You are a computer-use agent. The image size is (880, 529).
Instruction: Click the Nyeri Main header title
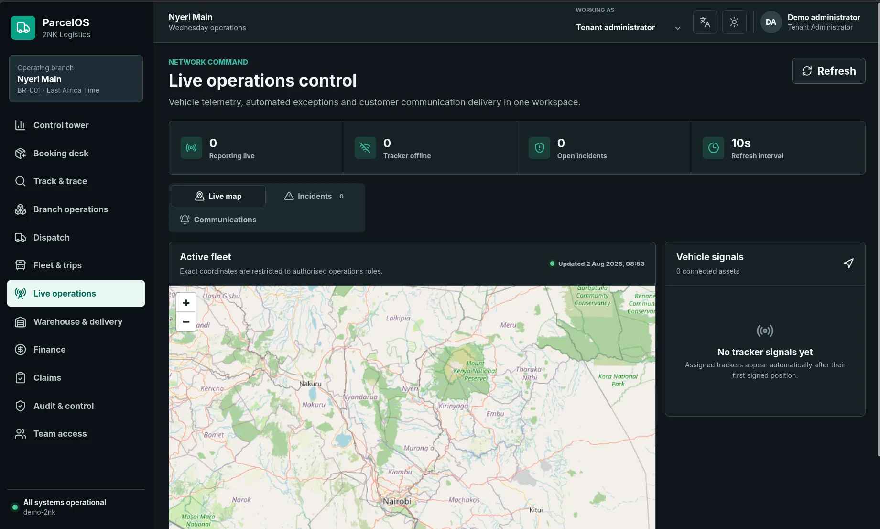[x=190, y=17]
